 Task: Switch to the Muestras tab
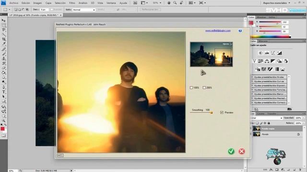(261, 17)
